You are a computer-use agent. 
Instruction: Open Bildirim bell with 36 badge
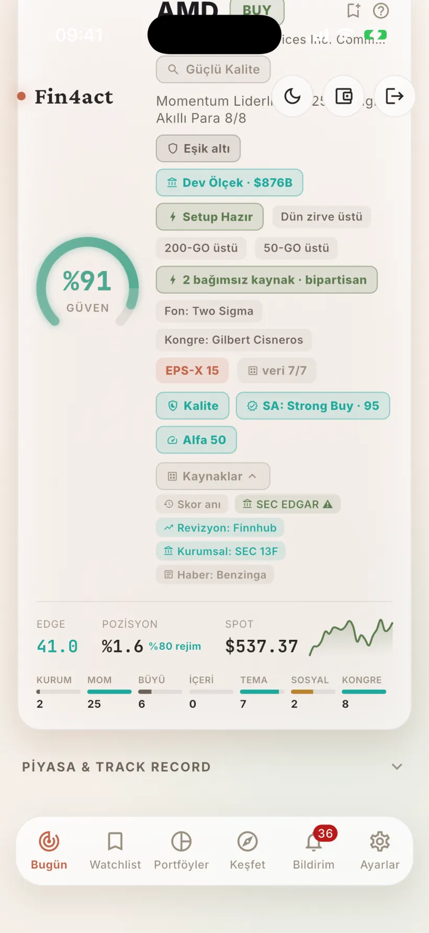point(314,851)
